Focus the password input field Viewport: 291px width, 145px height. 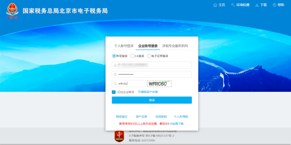(154, 74)
